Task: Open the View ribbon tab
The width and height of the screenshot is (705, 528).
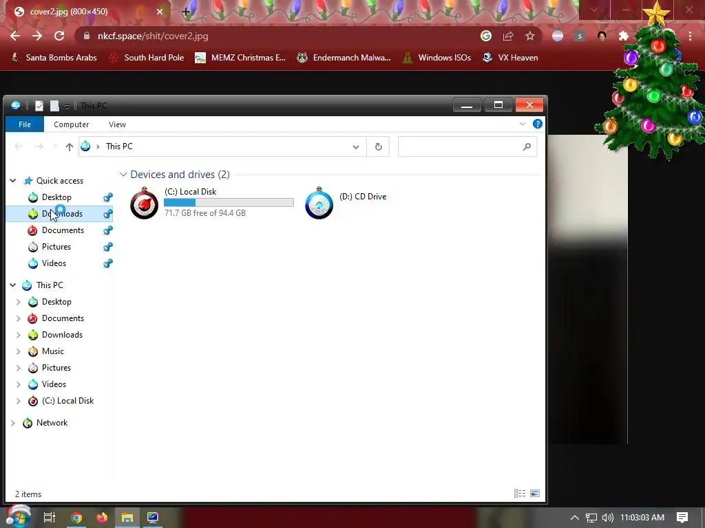Action: [117, 124]
